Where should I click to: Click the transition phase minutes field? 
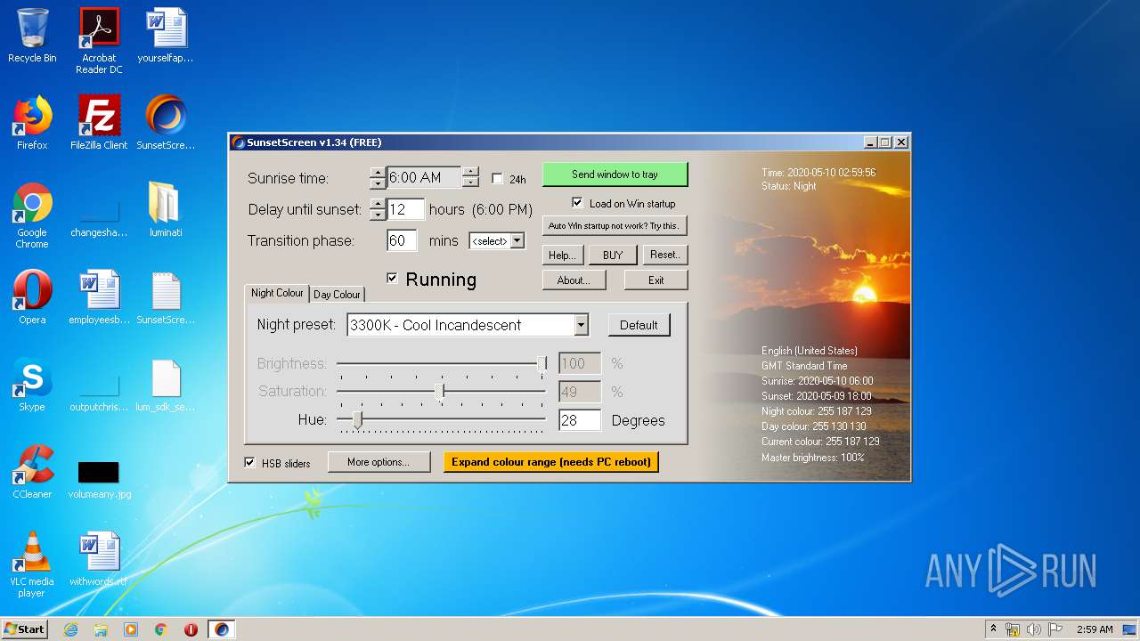[x=402, y=240]
